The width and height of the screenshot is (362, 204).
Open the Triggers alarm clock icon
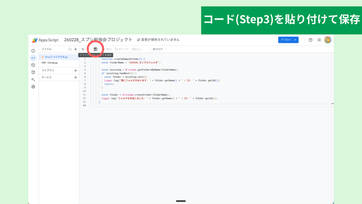(33, 72)
